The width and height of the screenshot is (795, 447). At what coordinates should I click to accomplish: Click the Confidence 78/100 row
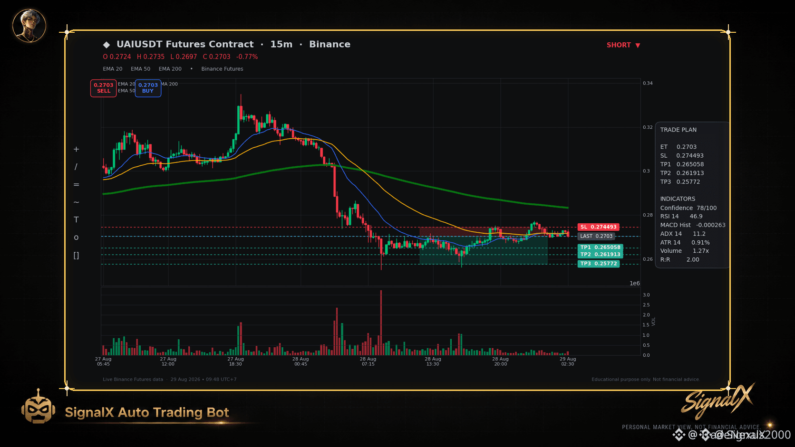[688, 208]
